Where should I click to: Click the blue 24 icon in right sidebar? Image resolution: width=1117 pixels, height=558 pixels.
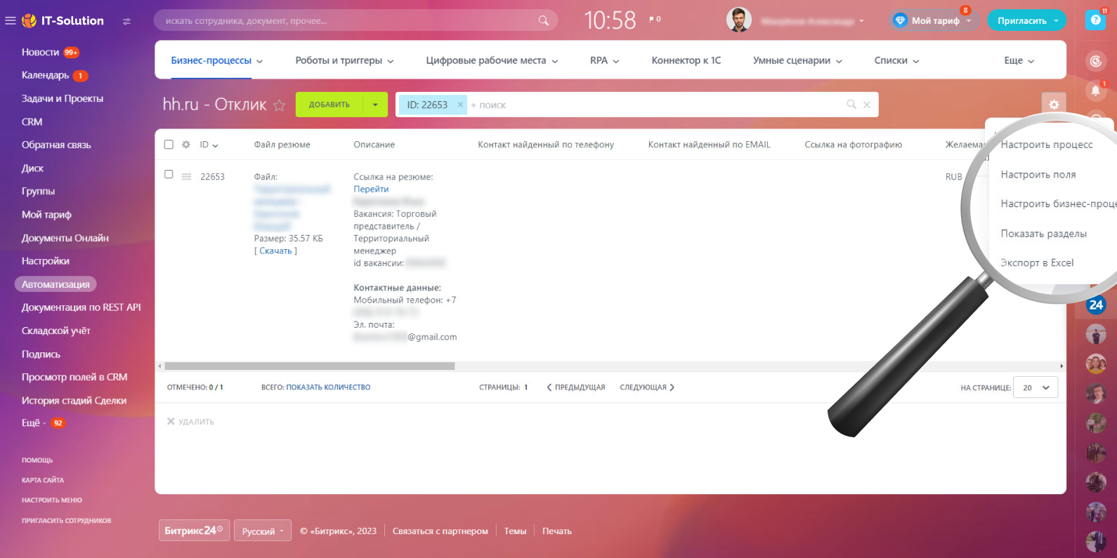point(1095,305)
